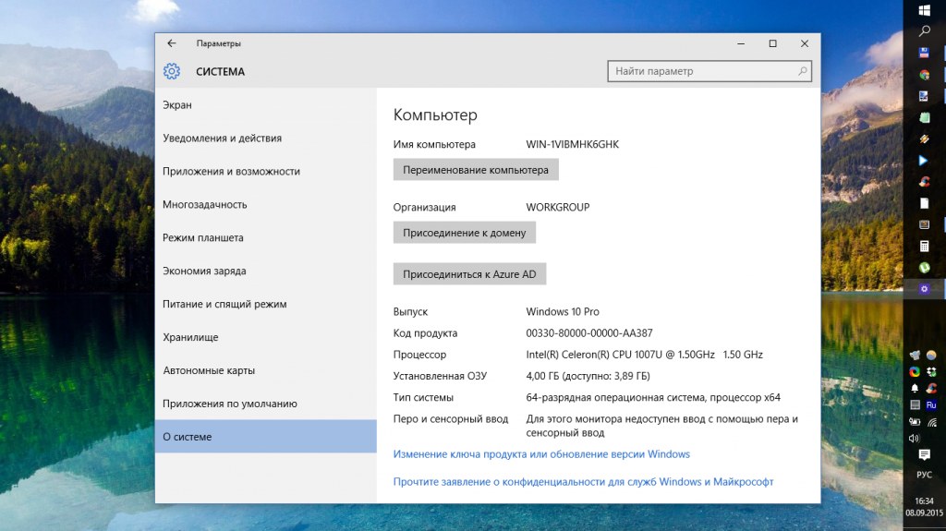Viewport: 946px width, 531px height.
Task: Click the back arrow in Settings window
Action: click(172, 43)
